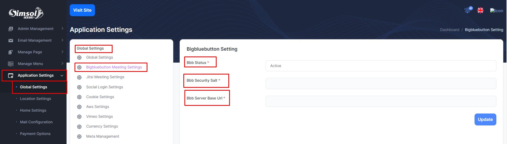507x144 pixels.
Task: Click the gear icon beside Jitsi Meeting Settings
Action: (x=79, y=77)
